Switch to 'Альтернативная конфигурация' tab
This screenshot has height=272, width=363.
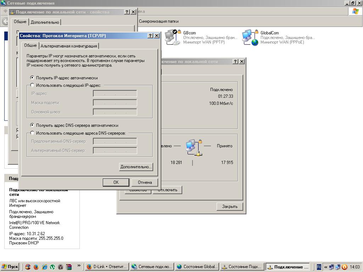[69, 46]
